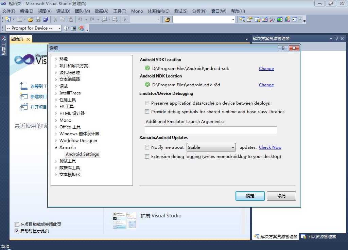Open the Mono menu

pos(137,11)
